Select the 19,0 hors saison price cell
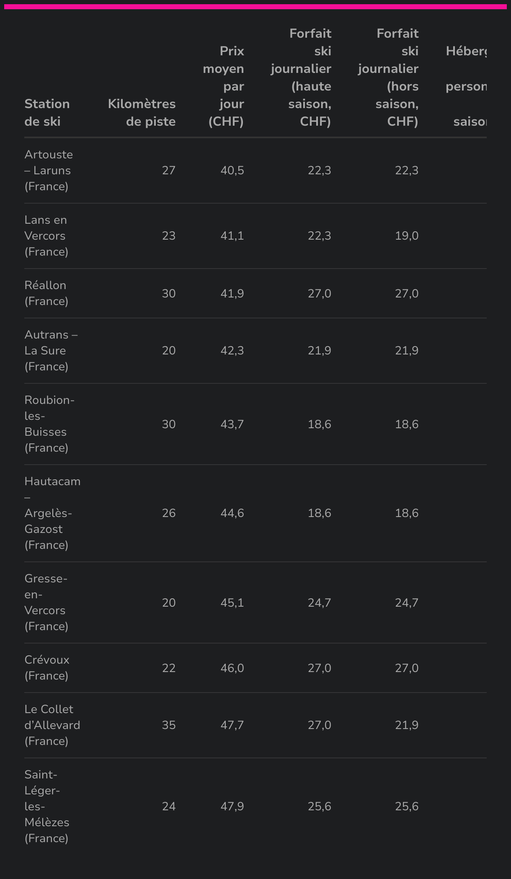Screen dimensions: 511x879 [x=406, y=235]
